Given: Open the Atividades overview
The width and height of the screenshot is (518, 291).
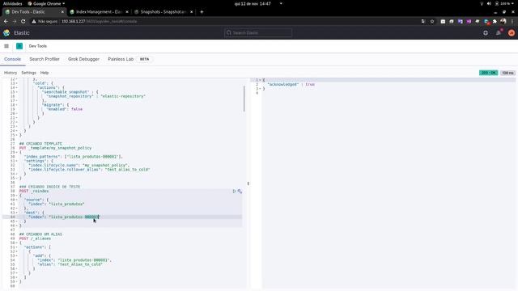Looking at the screenshot, I should point(13,3).
